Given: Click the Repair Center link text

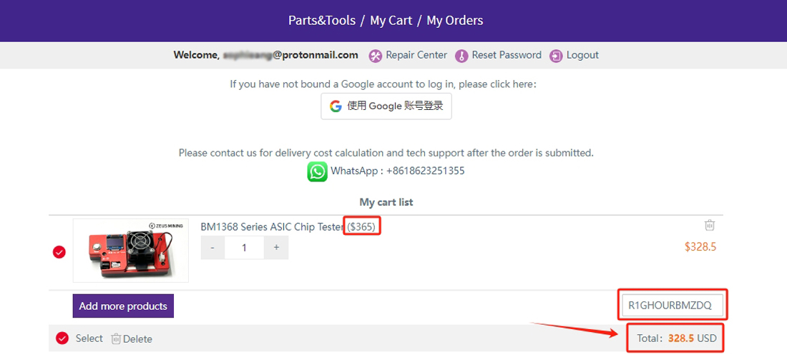Looking at the screenshot, I should tap(416, 56).
